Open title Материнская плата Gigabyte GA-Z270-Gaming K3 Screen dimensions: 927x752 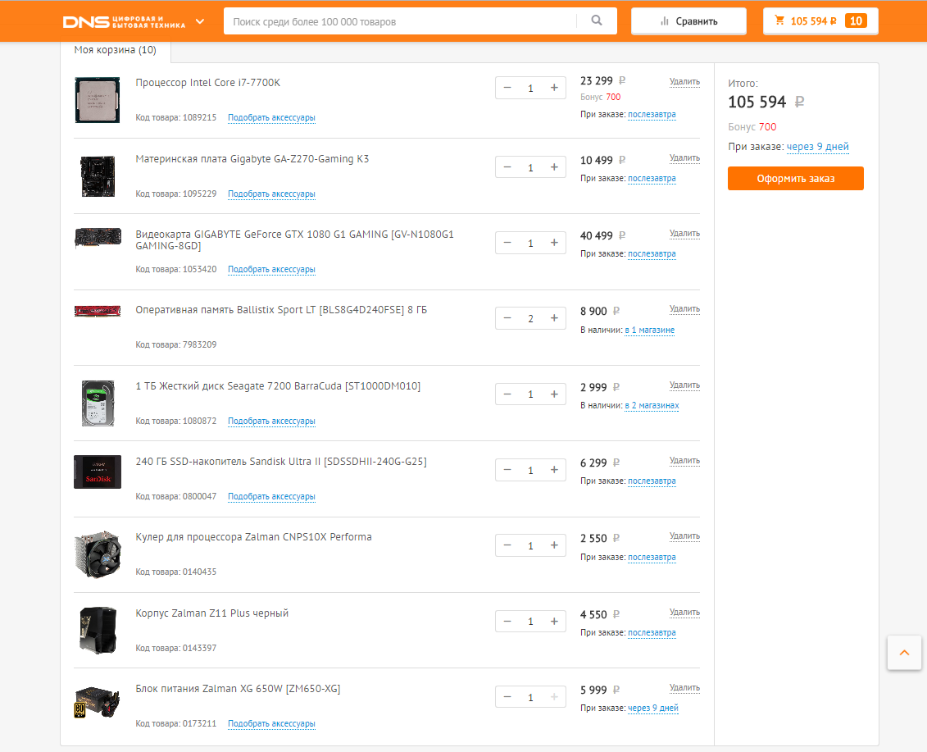pyautogui.click(x=252, y=159)
